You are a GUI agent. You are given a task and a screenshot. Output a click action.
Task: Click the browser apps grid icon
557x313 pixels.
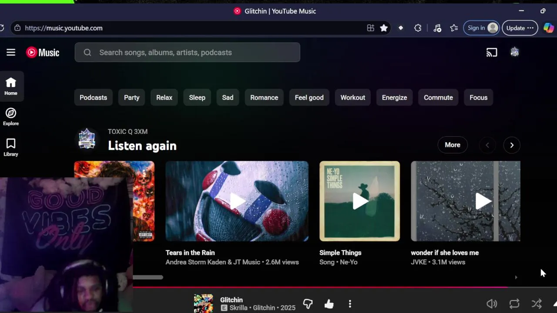coord(370,28)
